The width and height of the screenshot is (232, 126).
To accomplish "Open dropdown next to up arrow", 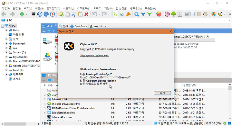I will pyautogui.click(x=26, y=14).
